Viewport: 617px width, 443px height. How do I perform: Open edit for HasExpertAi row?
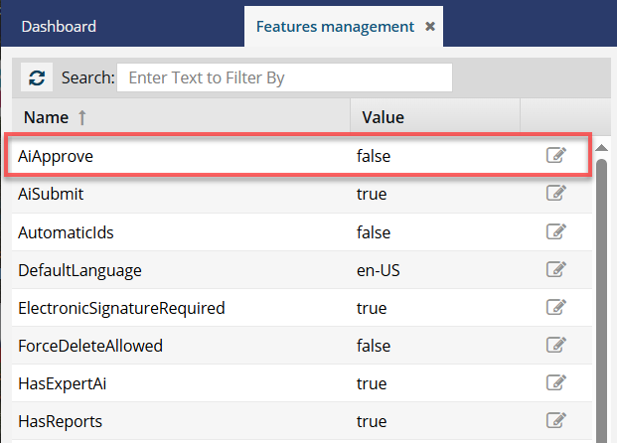[x=556, y=383]
